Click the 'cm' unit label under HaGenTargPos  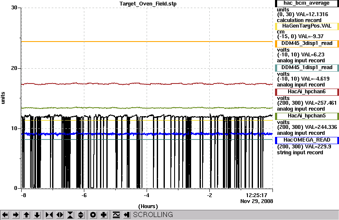281,32
